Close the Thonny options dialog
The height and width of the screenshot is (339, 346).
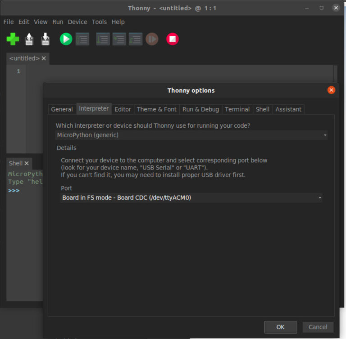tap(331, 90)
